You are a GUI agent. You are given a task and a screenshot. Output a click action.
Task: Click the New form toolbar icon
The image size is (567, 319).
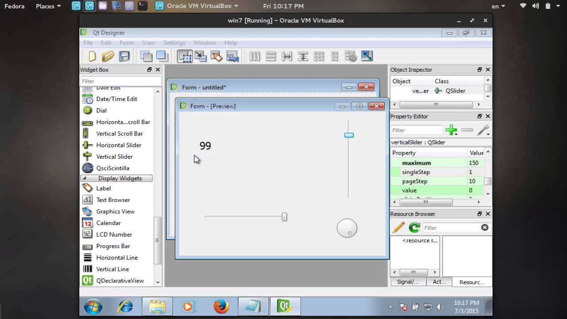tap(92, 56)
